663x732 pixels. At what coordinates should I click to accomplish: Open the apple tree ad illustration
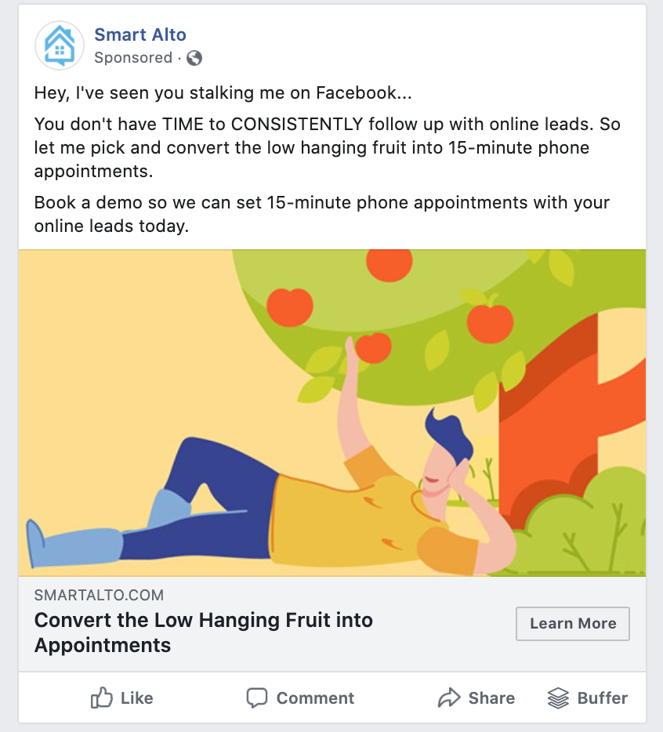pyautogui.click(x=332, y=413)
